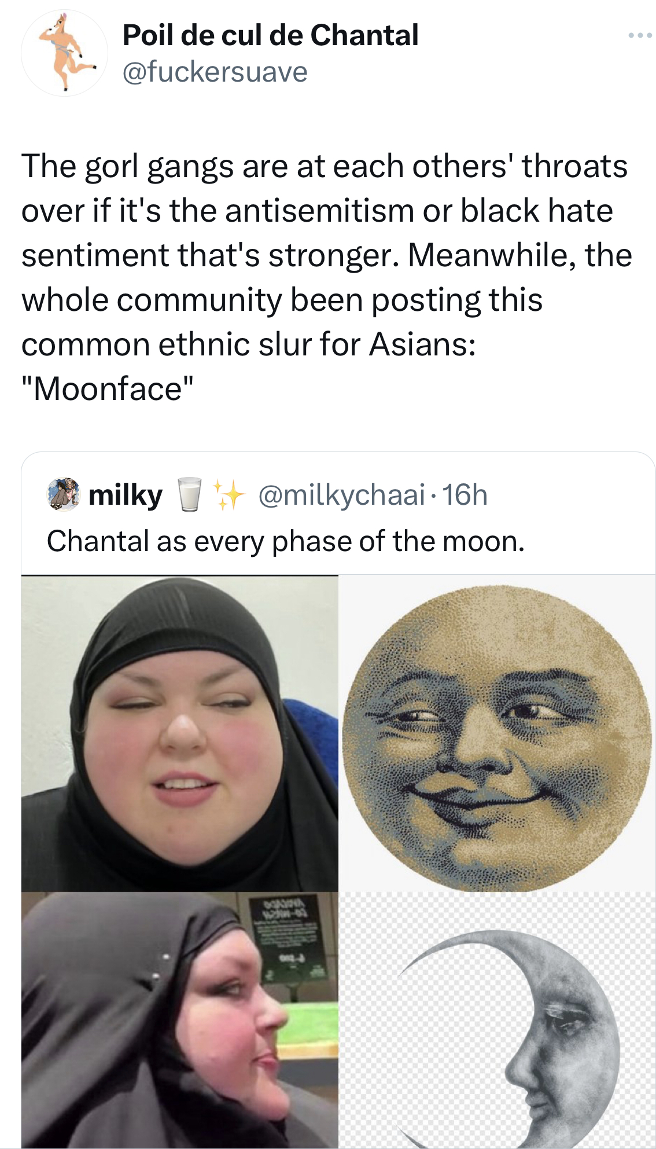Tap the milk glass emoji beside milky

189,494
